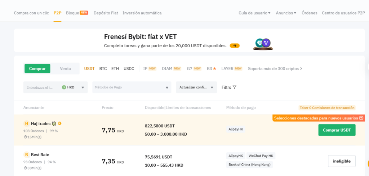Click the AlipayHK tag in Haj trades row
The image size is (369, 176).
(236, 129)
